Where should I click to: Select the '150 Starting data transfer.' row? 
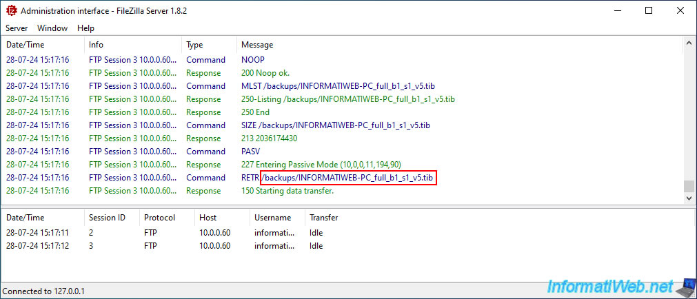click(x=342, y=191)
